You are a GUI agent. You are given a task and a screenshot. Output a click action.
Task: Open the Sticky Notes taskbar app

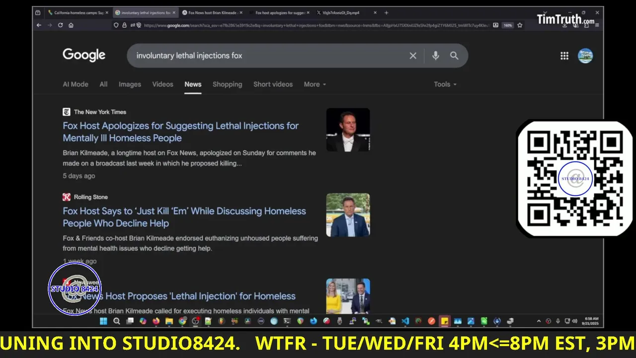(444, 321)
